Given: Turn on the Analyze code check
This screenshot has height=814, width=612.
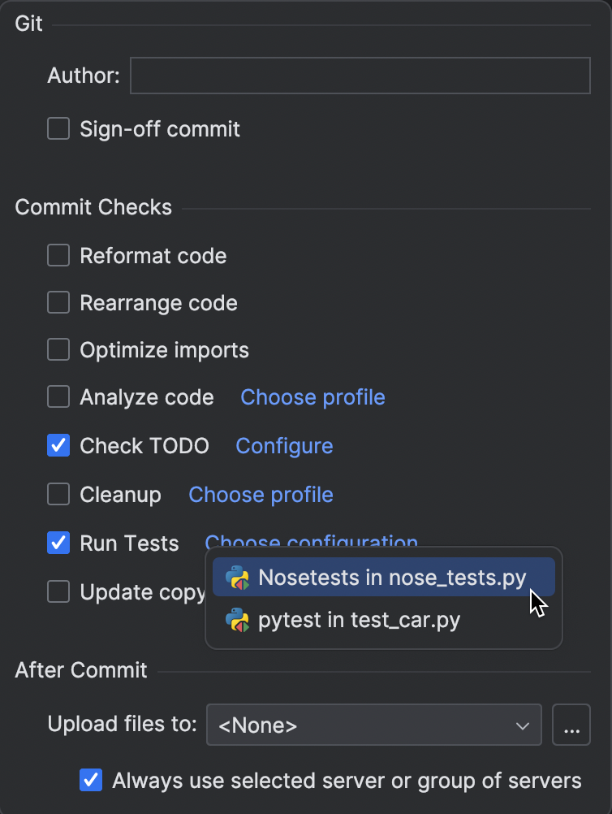Looking at the screenshot, I should 58,396.
